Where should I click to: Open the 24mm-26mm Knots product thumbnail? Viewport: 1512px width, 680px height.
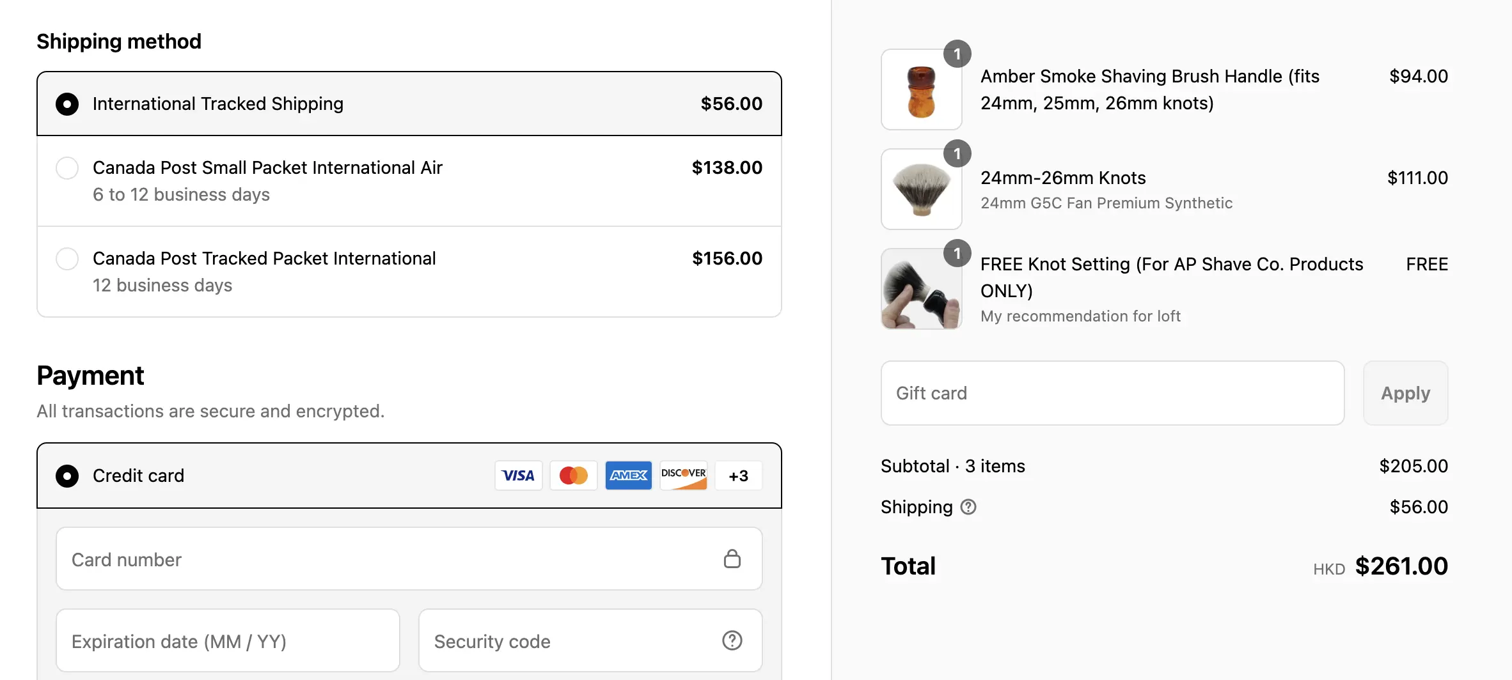[x=922, y=189]
